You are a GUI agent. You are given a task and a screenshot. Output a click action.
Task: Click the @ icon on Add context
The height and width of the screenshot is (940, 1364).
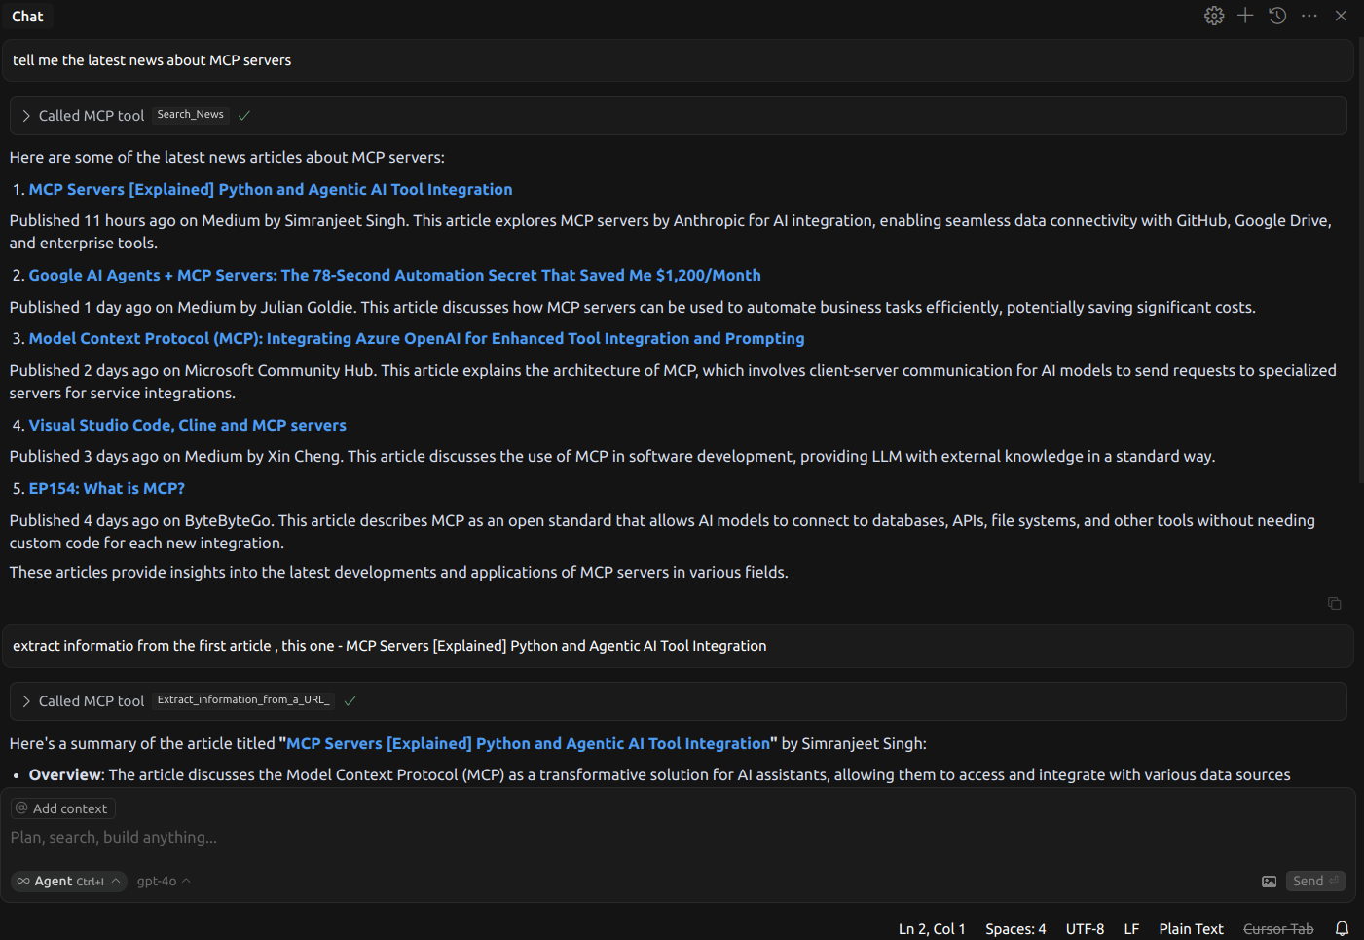[x=21, y=808]
